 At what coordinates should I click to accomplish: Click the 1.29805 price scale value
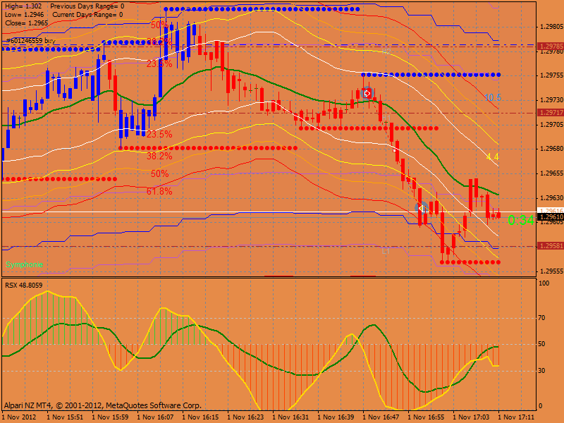(551, 27)
